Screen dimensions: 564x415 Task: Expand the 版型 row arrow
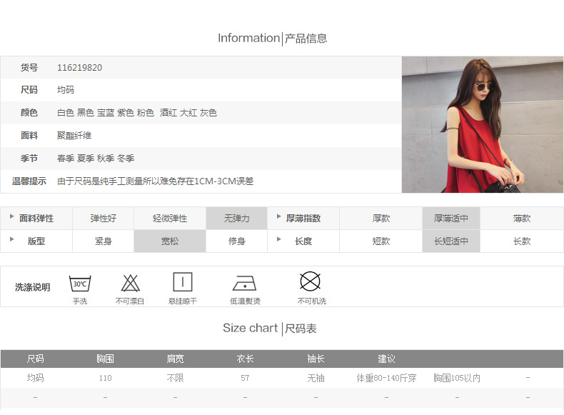(12, 239)
